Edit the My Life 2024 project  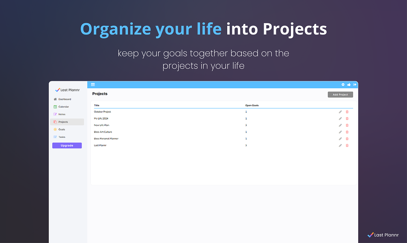[x=340, y=119]
